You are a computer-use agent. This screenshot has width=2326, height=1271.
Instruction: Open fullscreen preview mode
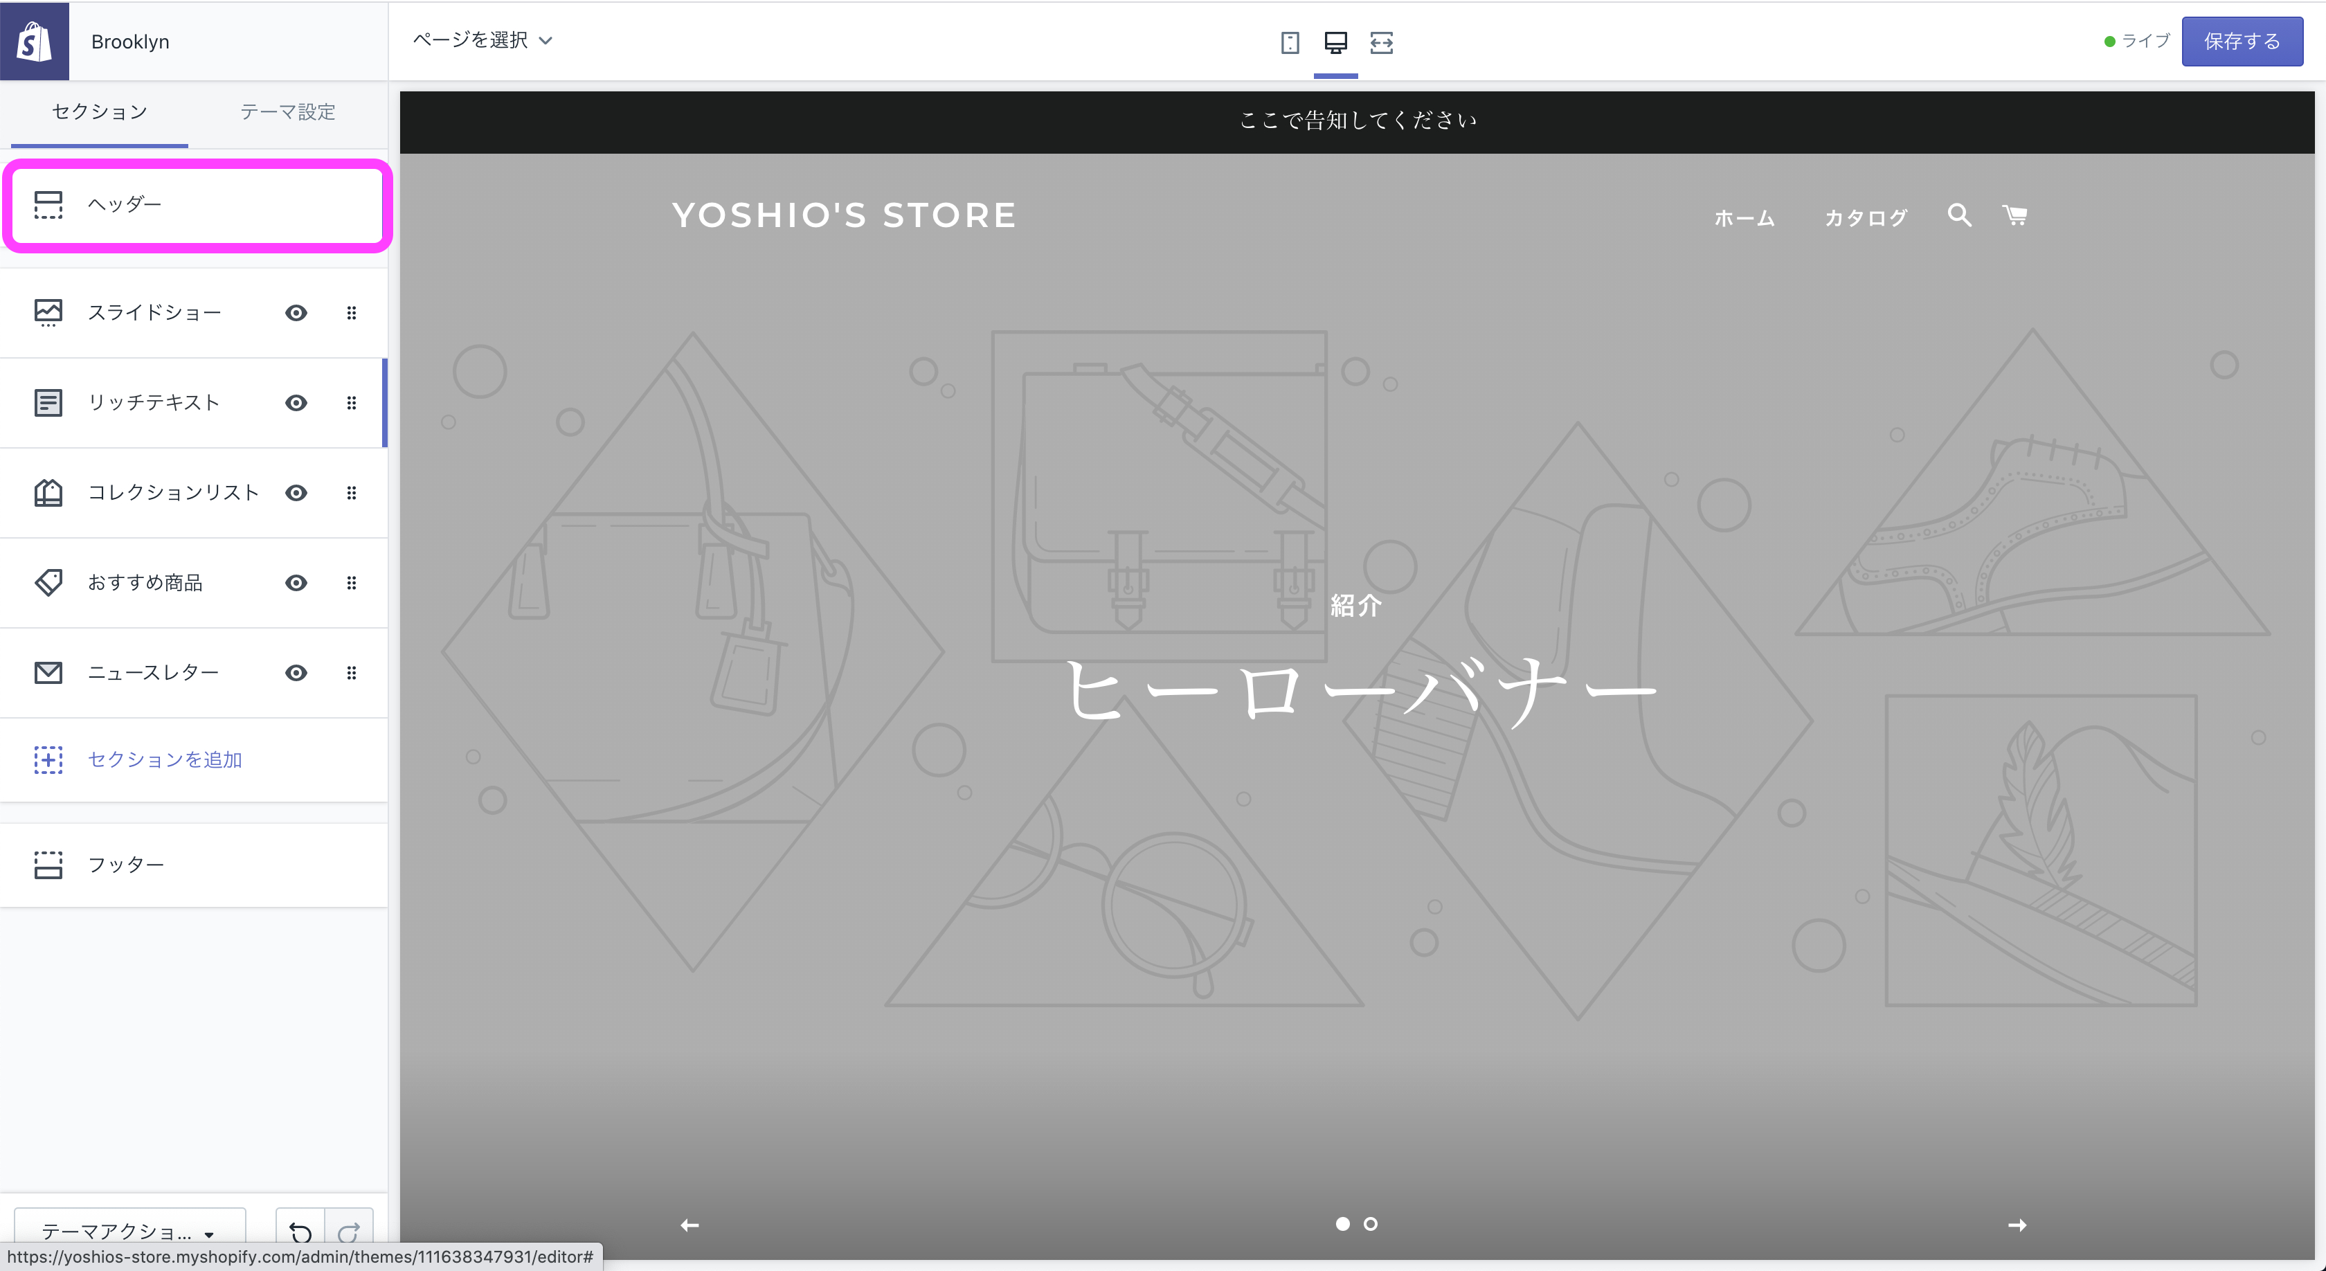(1382, 42)
